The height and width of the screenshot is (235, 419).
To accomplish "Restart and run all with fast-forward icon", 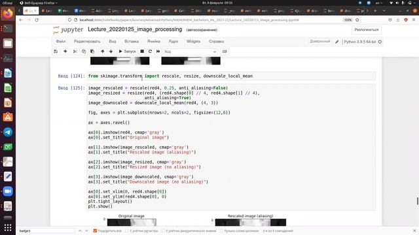I will pos(158,52).
